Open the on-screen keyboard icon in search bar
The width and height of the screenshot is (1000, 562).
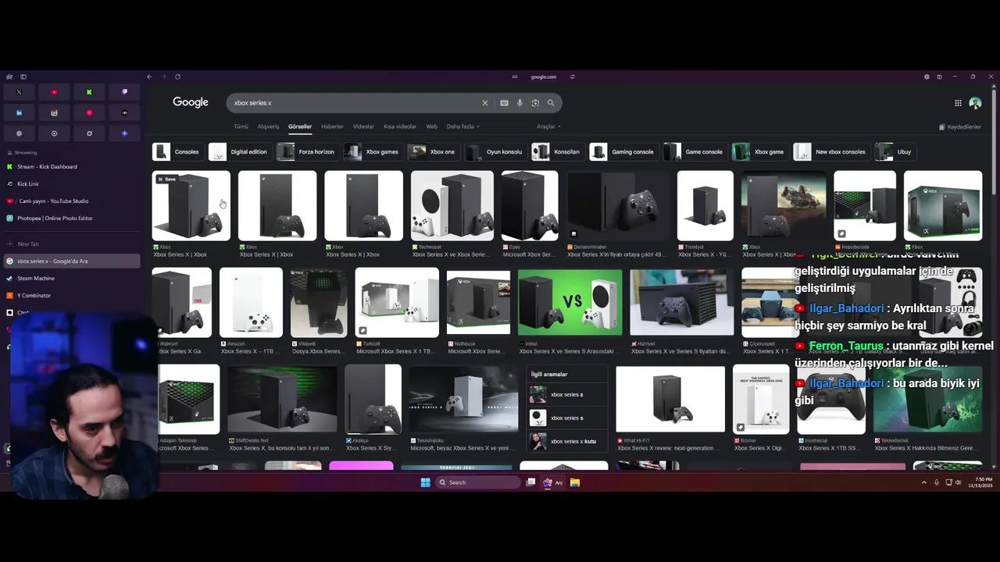pyautogui.click(x=504, y=103)
